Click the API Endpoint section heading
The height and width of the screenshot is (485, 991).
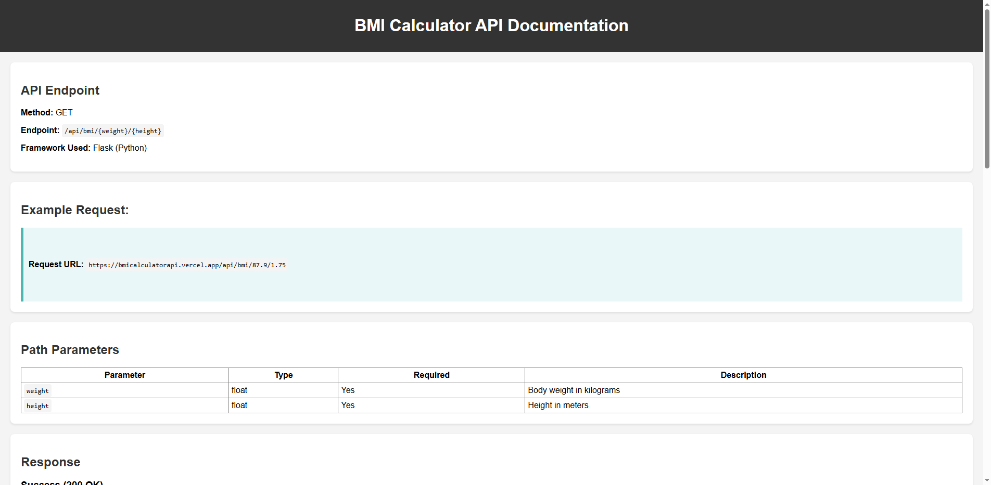point(60,90)
